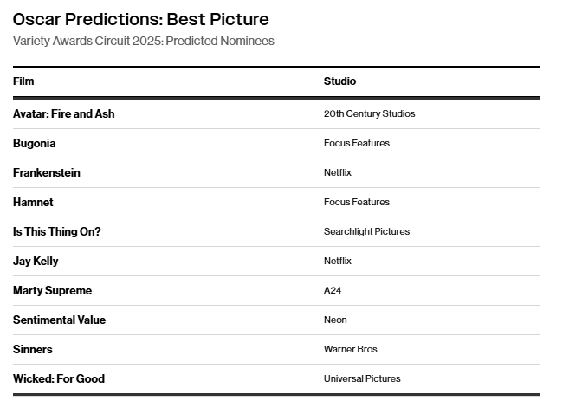Click the Oscar Predictions: Best Picture heading

[141, 19]
